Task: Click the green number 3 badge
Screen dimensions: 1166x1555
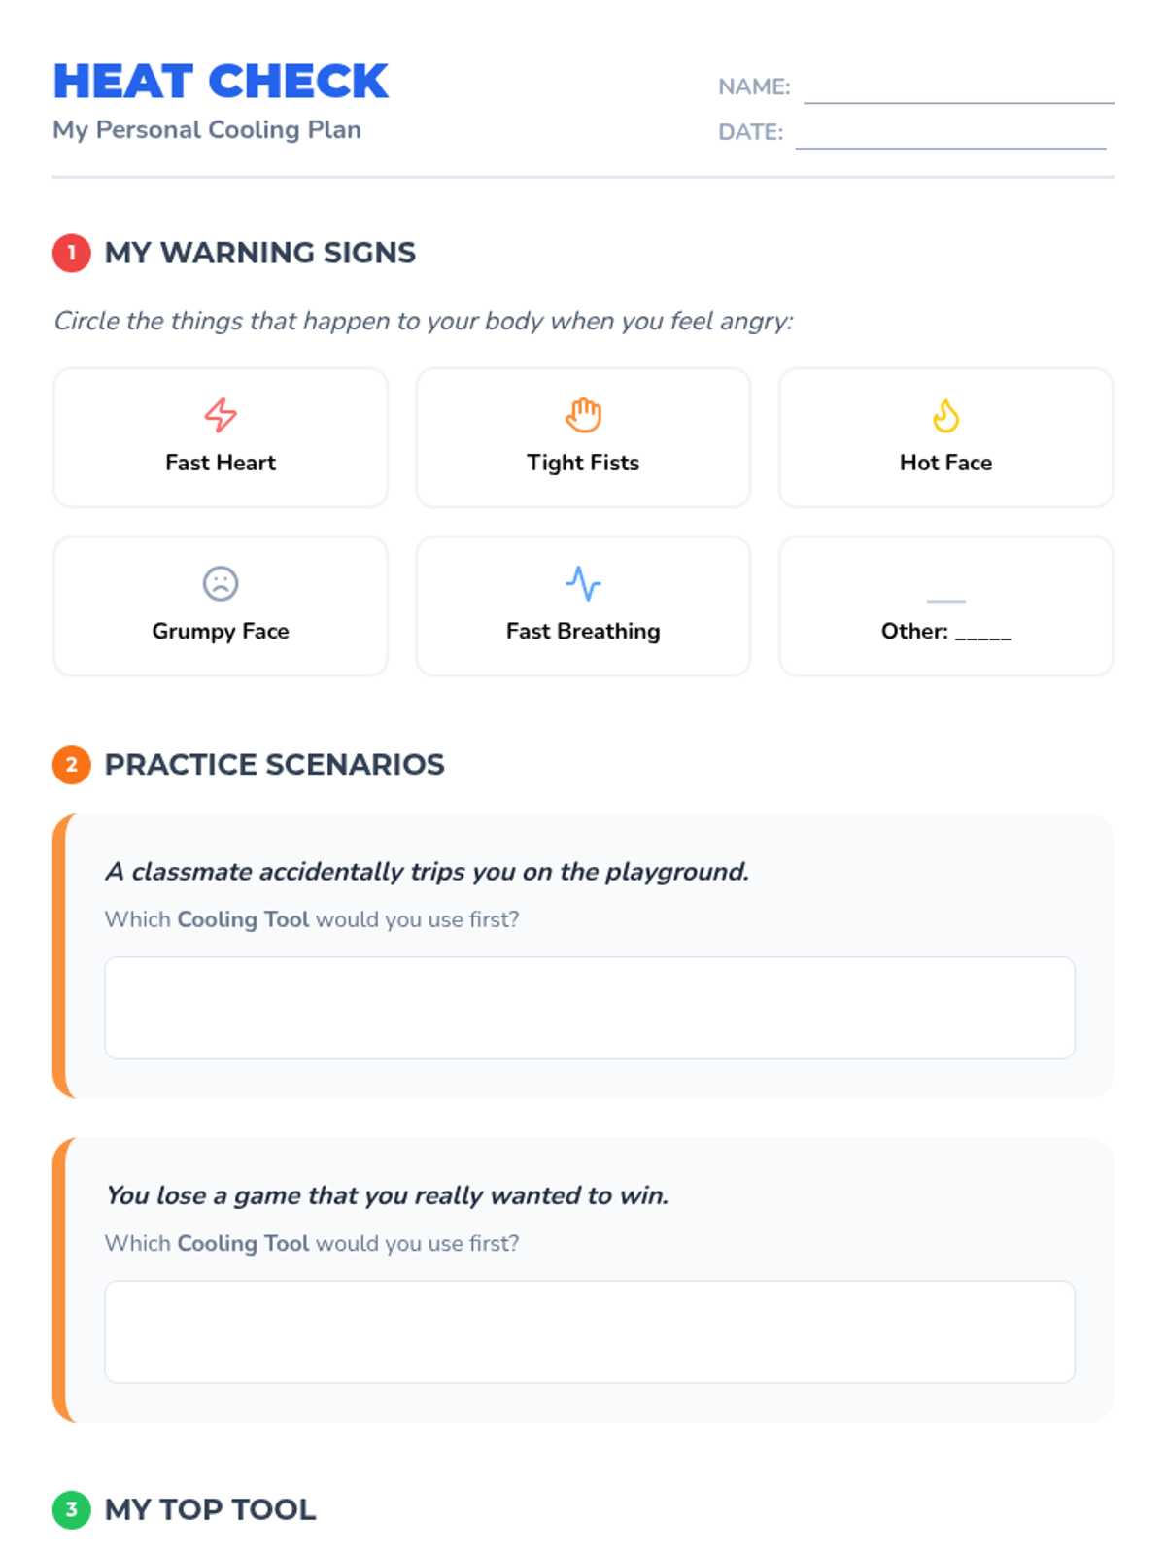Action: tap(71, 1509)
